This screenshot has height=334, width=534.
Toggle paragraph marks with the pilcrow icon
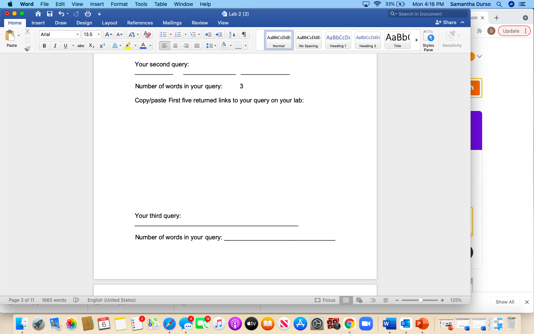[244, 34]
